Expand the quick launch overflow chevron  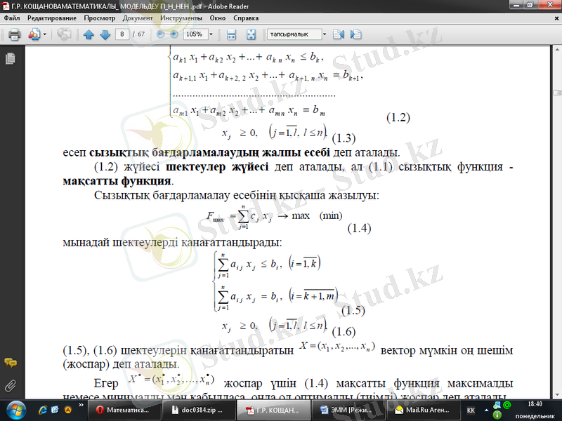pos(81,406)
